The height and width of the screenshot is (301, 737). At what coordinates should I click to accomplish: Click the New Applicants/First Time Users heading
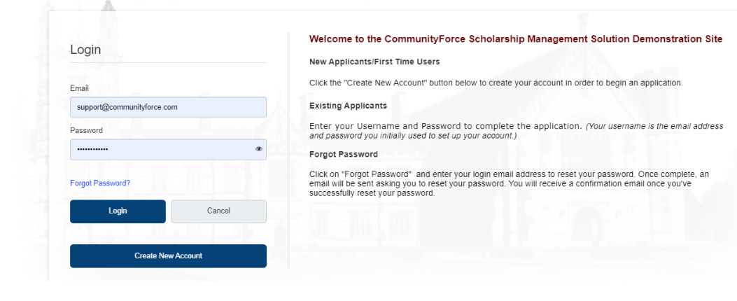(x=374, y=62)
